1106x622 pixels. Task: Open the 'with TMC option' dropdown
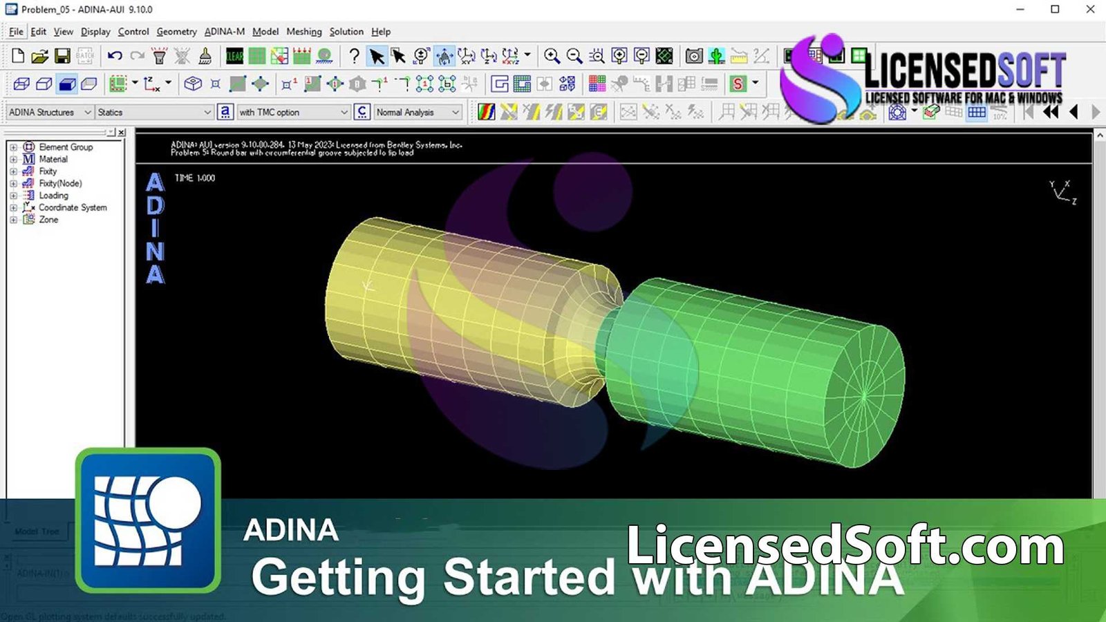click(x=294, y=112)
